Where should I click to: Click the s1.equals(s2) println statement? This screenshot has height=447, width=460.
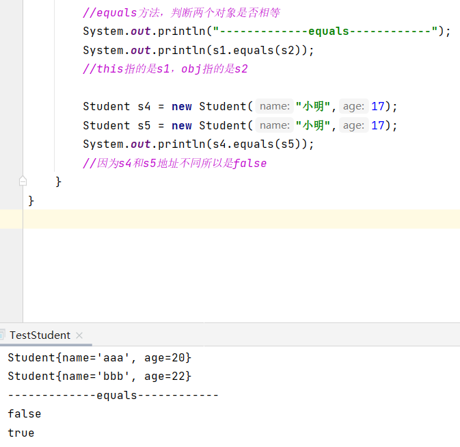coord(198,50)
